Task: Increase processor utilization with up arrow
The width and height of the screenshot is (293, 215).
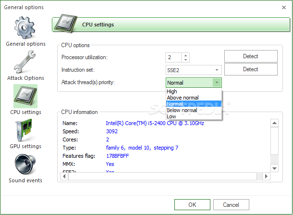Action: (x=185, y=55)
